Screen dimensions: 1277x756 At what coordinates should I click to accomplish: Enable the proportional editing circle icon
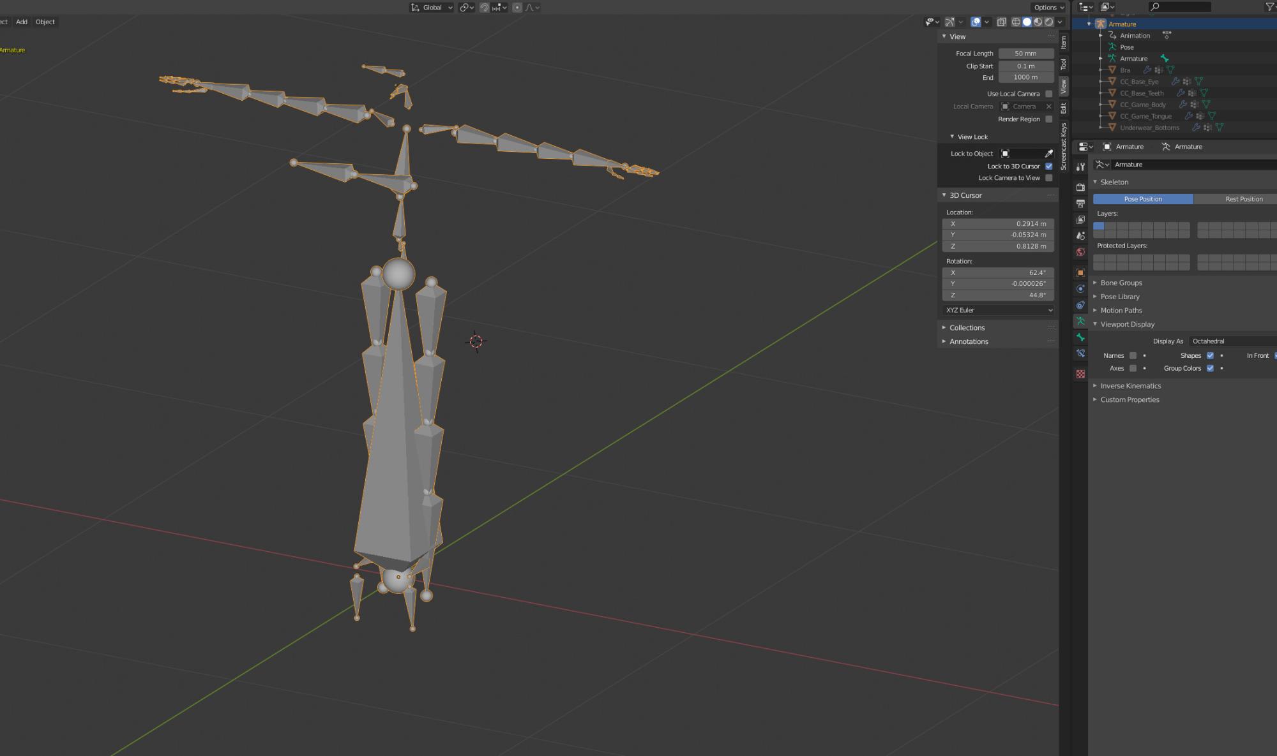pos(517,8)
